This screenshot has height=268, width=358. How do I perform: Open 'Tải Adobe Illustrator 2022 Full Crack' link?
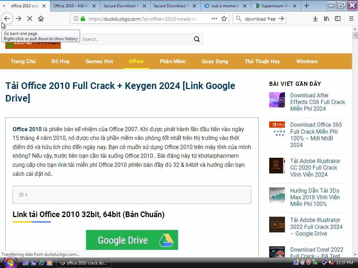click(x=316, y=227)
